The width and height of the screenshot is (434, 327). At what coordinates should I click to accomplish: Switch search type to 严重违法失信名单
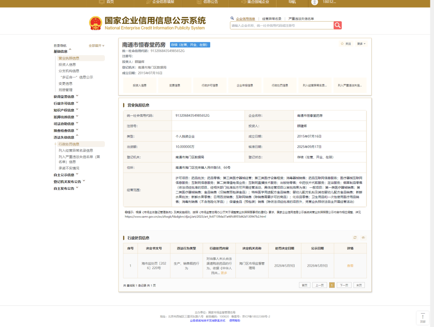click(301, 19)
